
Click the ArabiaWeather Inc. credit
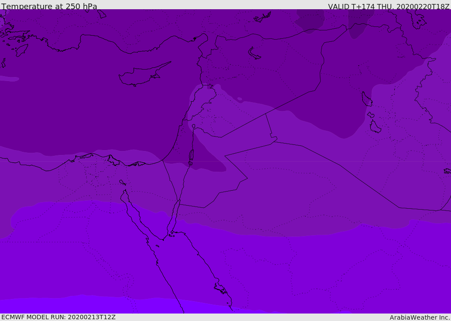(419, 317)
